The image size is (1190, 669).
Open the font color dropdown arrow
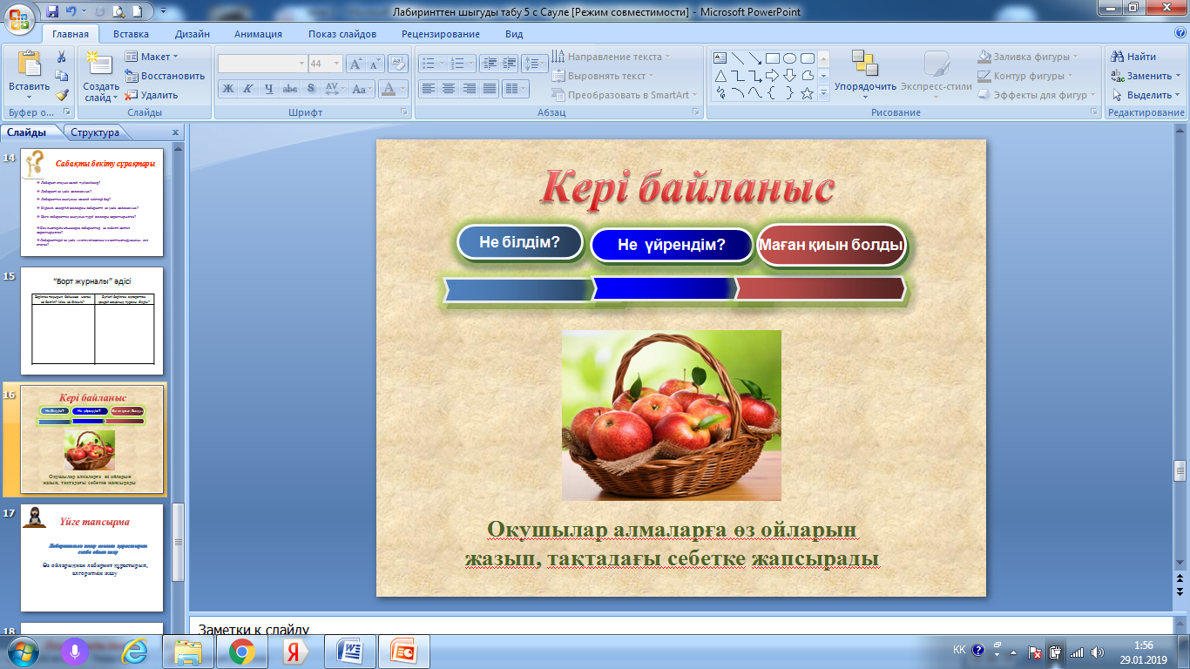pos(403,89)
